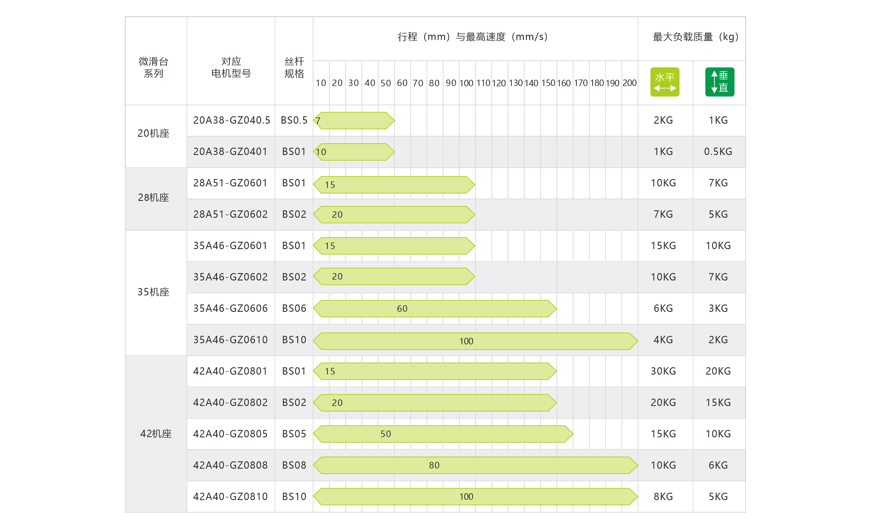Viewport: 872px width, 521px height.
Task: Click the 100 stroke scale header label
Action: pos(466,83)
